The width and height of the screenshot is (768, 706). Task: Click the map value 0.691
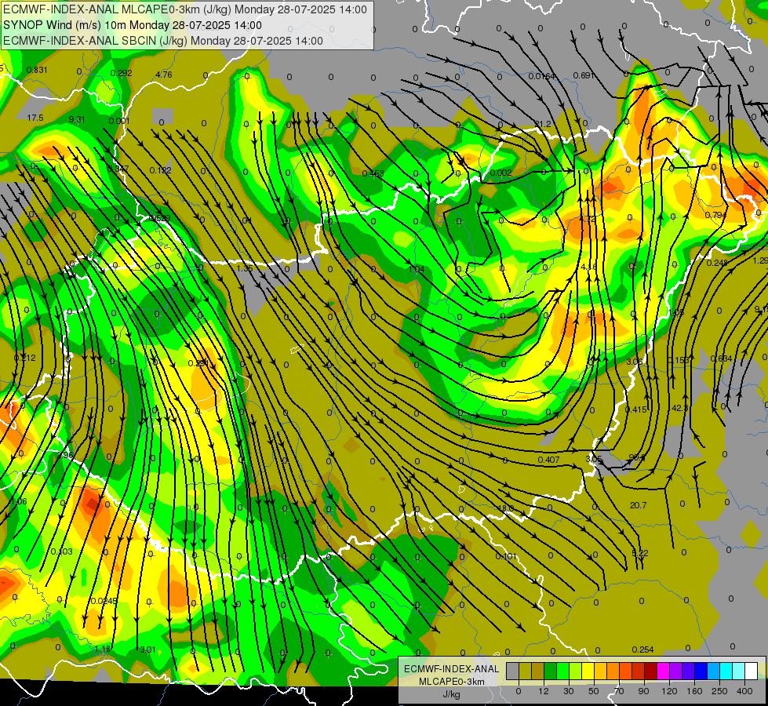[x=584, y=75]
